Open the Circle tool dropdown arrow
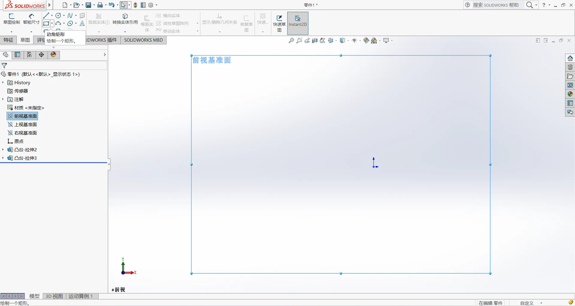The width and height of the screenshot is (575, 306). tap(64, 16)
